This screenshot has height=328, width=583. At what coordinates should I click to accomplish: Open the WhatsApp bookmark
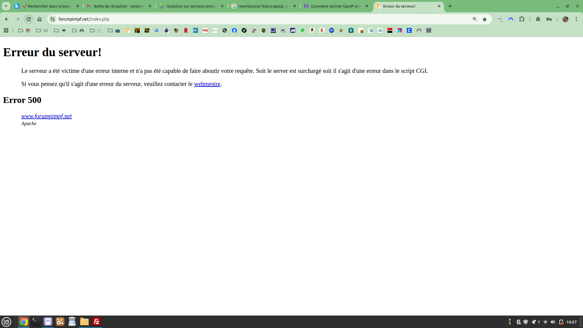[302, 30]
